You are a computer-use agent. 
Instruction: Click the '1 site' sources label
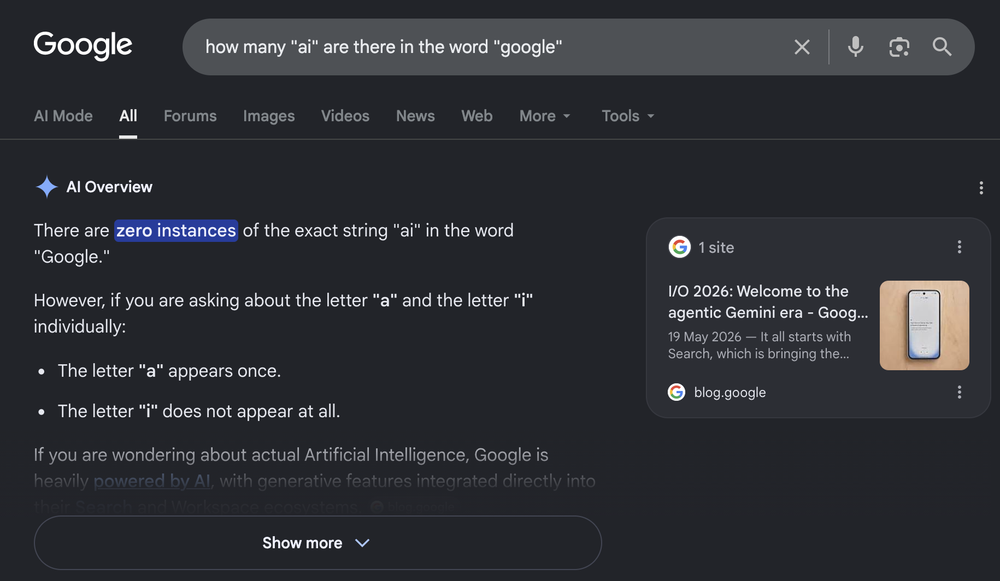(x=716, y=247)
